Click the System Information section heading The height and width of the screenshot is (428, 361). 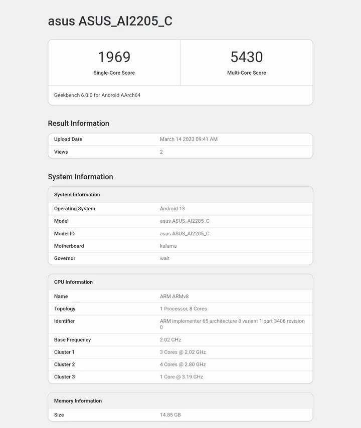(80, 177)
